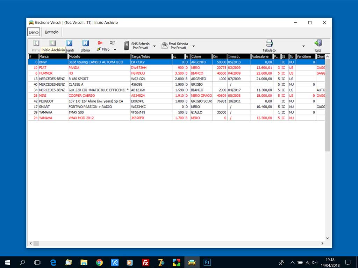Open FileZilla from taskbar
This screenshot has width=358, height=268.
[145, 262]
